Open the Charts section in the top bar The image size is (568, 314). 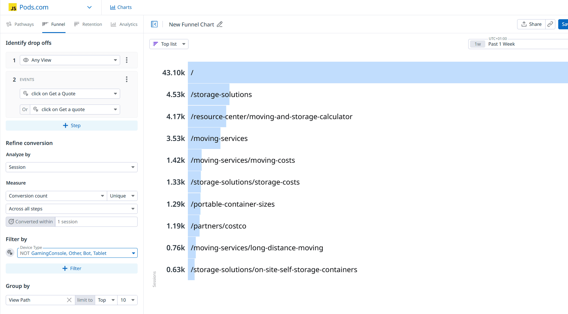tap(121, 7)
